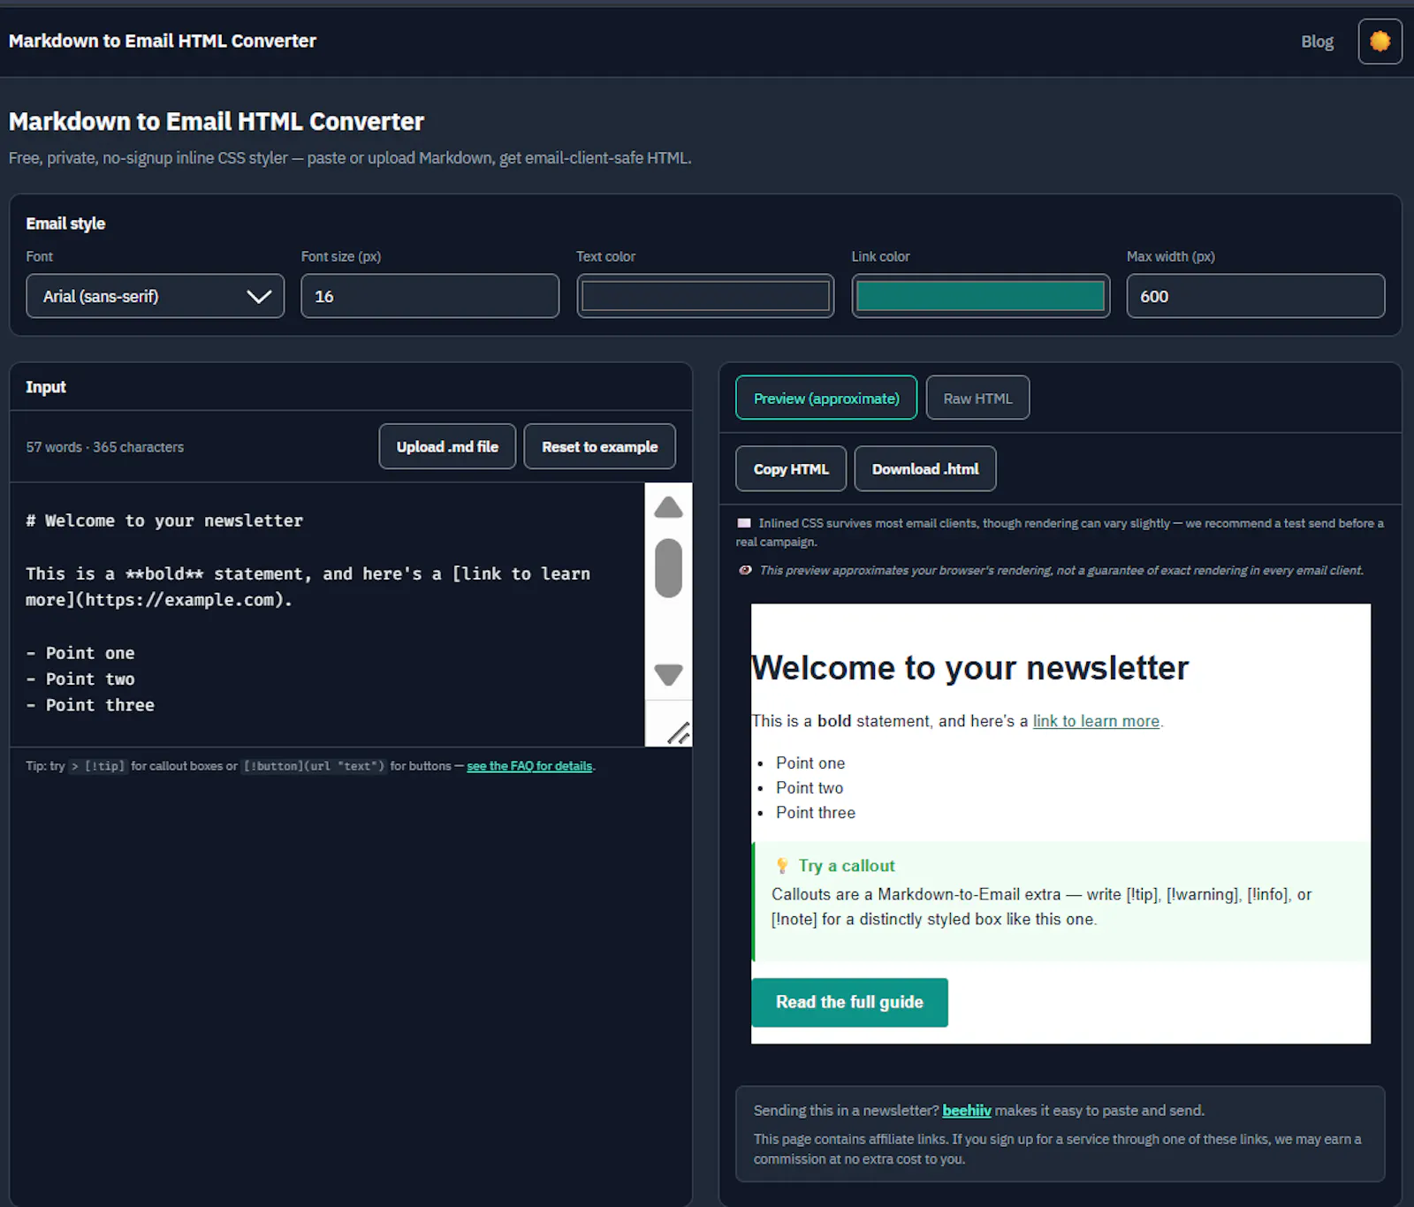Toggle the light/dark theme sun icon

coord(1380,42)
